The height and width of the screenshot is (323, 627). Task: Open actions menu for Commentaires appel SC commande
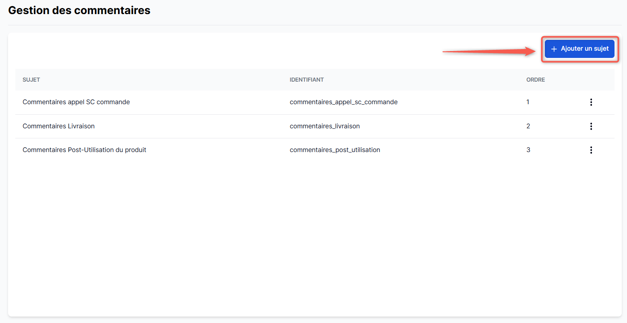tap(591, 102)
